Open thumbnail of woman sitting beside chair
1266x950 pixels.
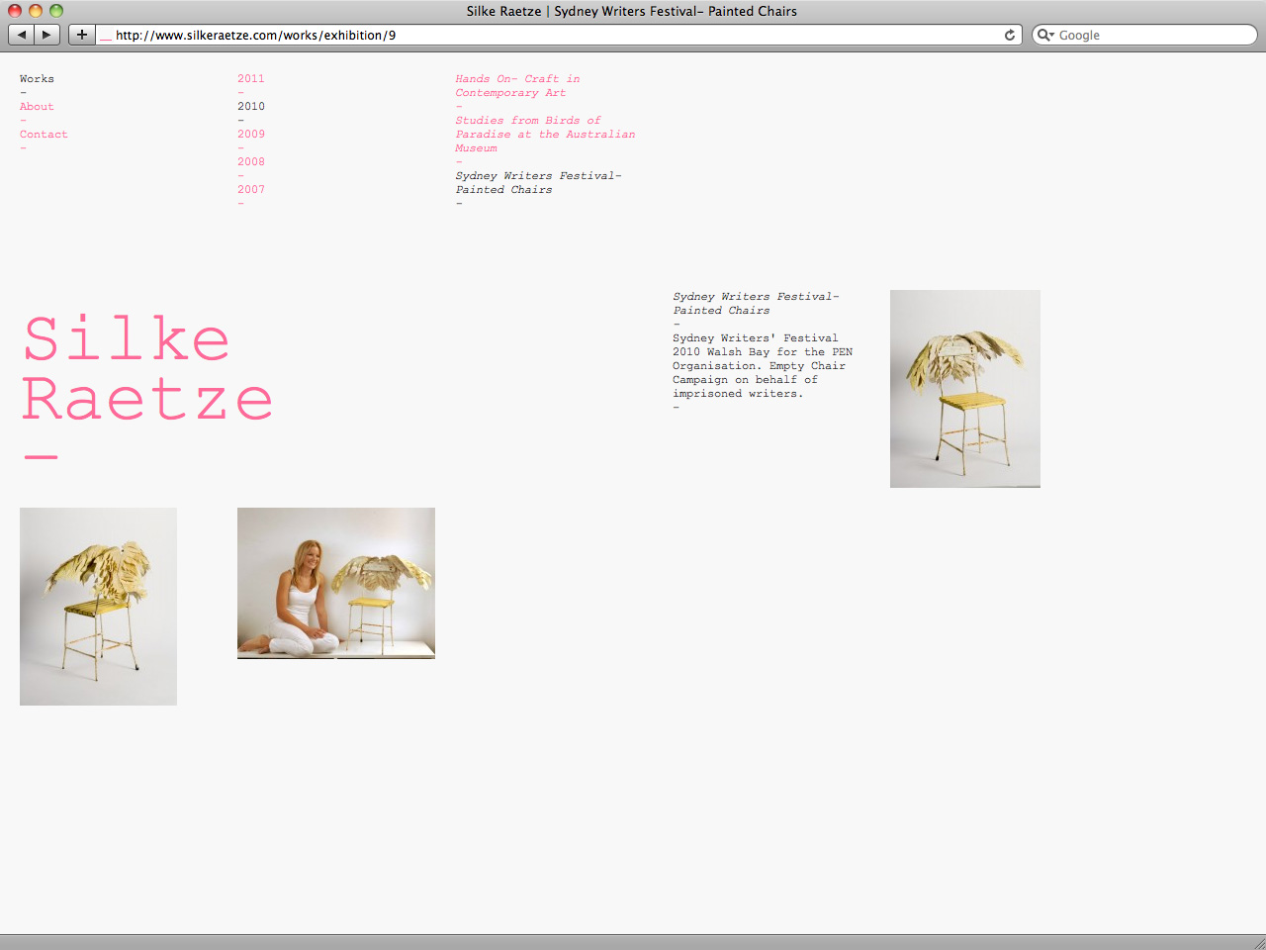click(336, 583)
